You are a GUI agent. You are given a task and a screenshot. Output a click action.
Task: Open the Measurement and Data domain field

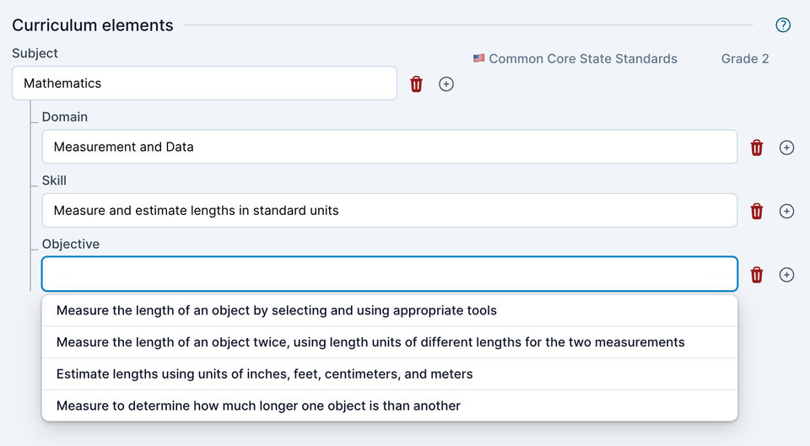click(389, 147)
